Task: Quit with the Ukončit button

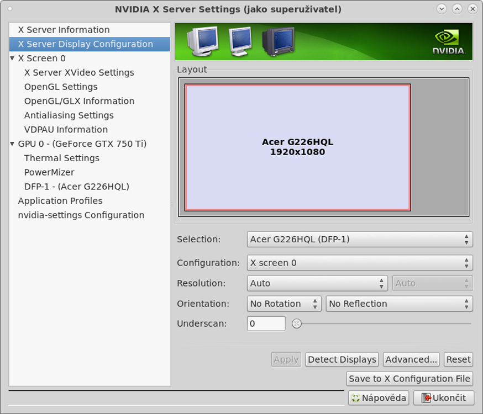Action: (x=444, y=398)
